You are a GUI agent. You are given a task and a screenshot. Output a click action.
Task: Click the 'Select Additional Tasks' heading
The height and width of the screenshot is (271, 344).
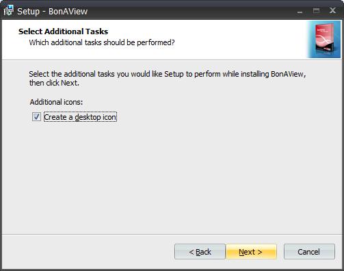(x=63, y=31)
